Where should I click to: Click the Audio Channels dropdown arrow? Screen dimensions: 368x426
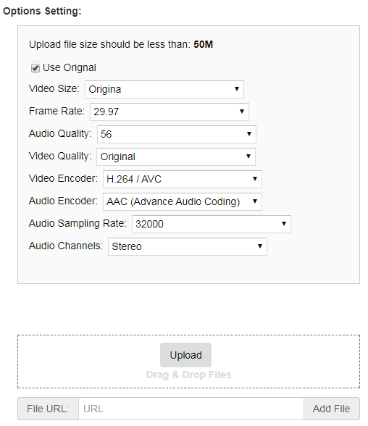coord(260,246)
